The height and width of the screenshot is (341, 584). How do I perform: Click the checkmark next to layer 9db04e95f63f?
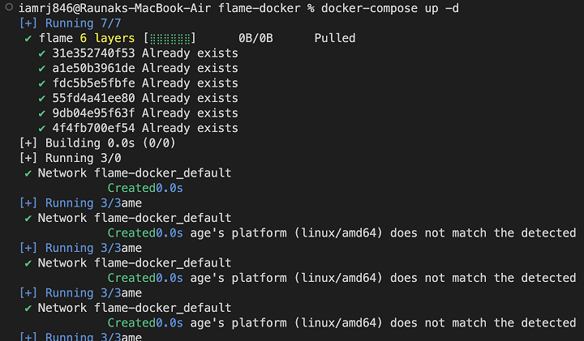tap(42, 113)
